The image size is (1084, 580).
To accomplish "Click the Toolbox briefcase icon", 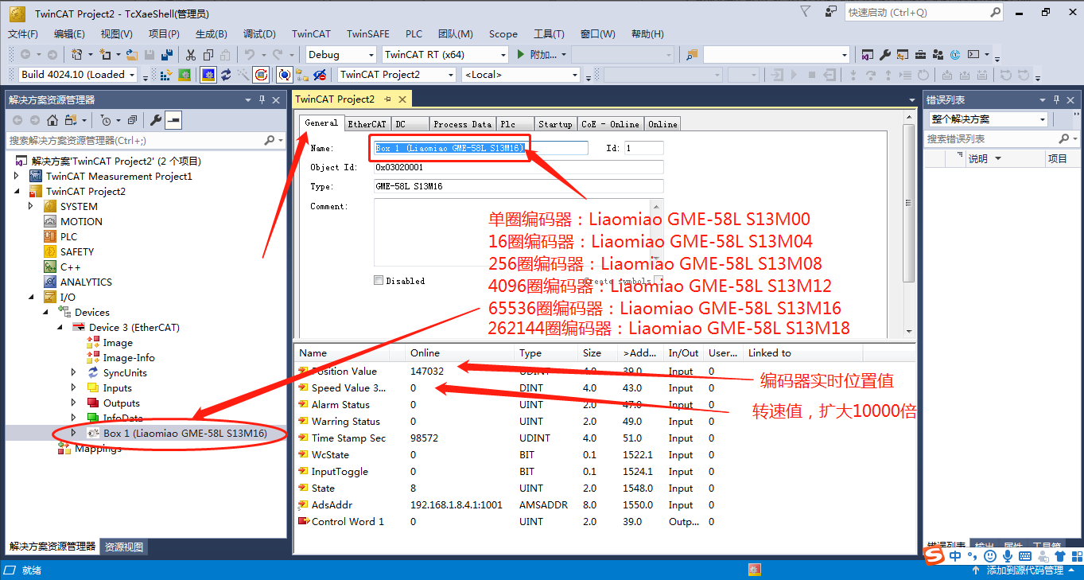I will (x=919, y=55).
